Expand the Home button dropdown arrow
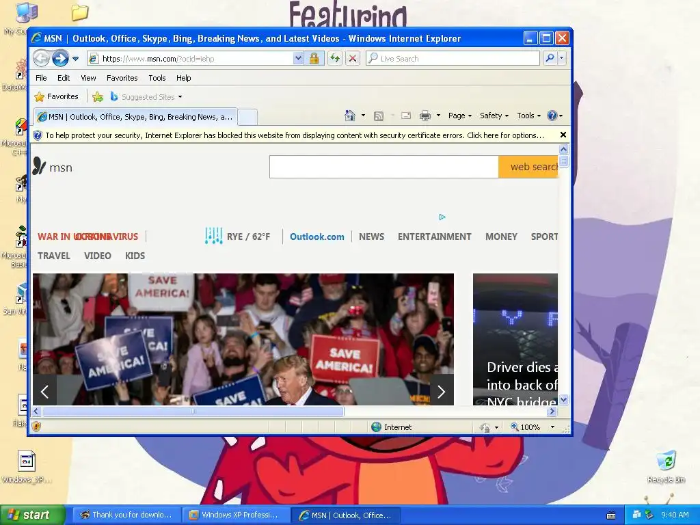This screenshot has height=525, width=700. pyautogui.click(x=363, y=116)
